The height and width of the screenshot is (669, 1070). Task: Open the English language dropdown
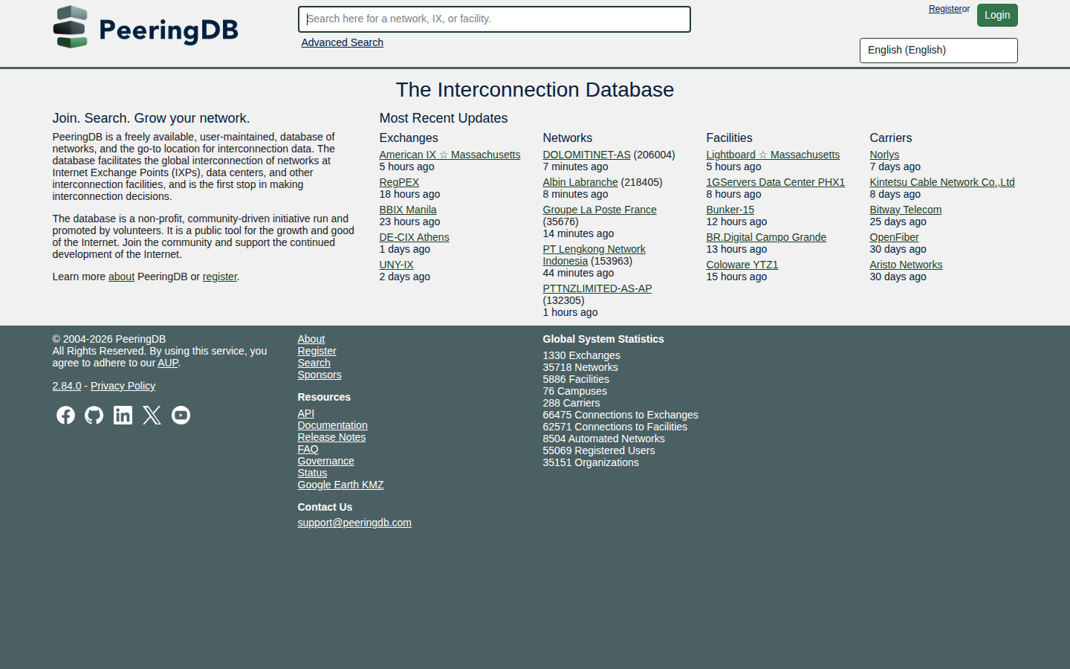coord(938,50)
